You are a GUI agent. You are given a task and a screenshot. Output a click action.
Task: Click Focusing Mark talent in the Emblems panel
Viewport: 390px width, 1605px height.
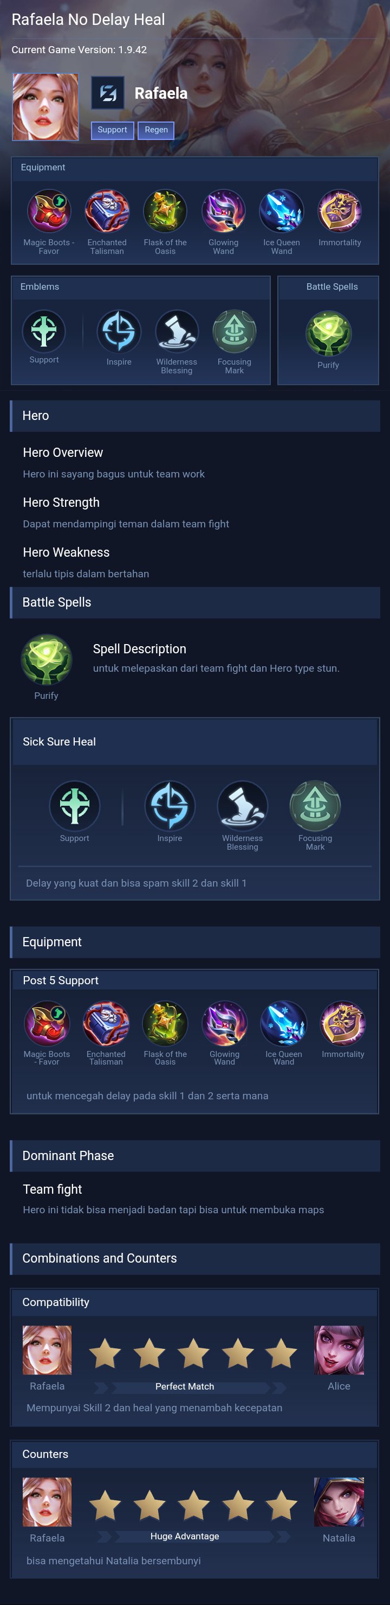click(235, 332)
